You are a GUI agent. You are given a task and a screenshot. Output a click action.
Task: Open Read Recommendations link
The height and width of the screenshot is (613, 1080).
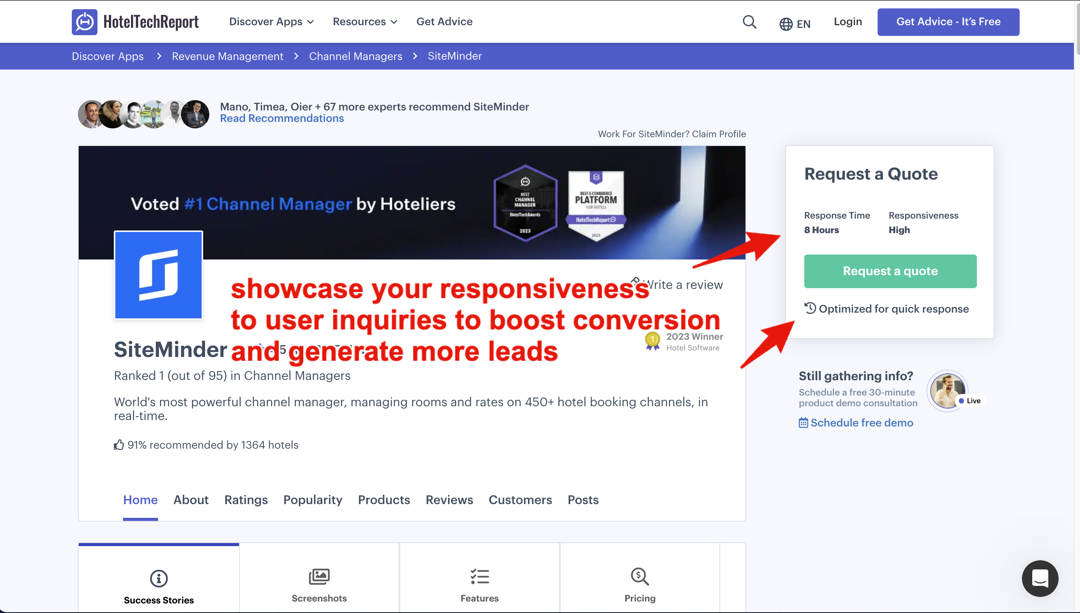[282, 118]
